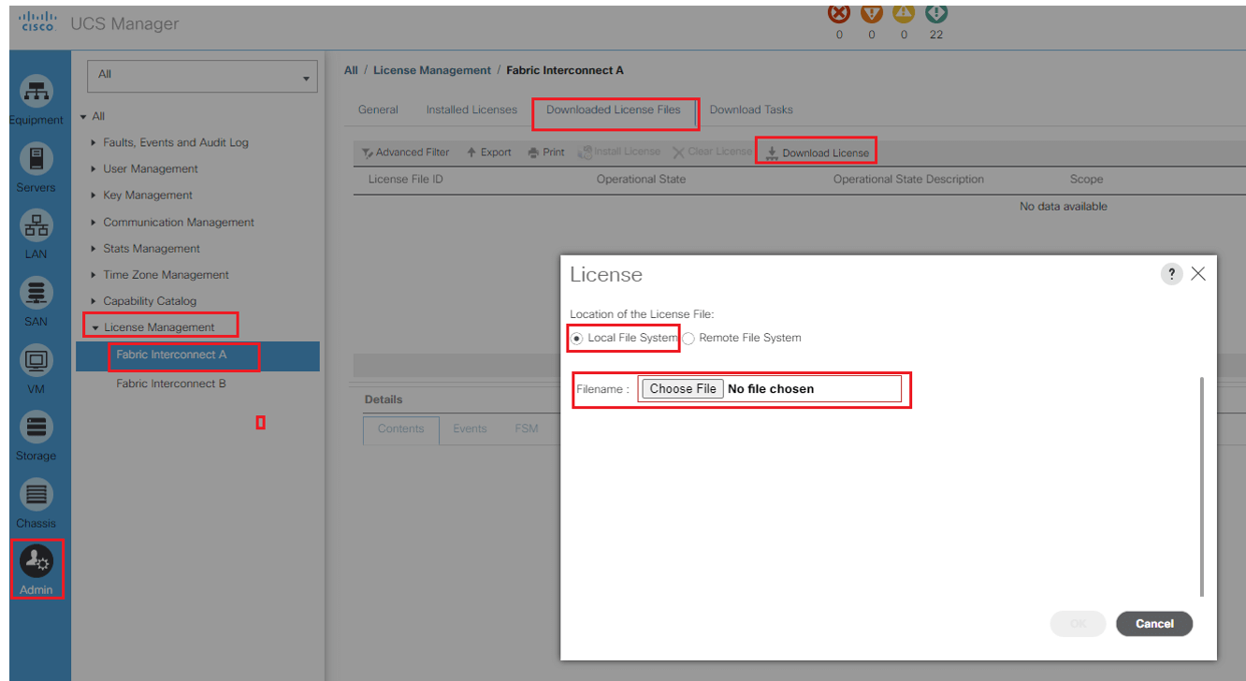Expand Faults, Events and Audit Log

click(x=94, y=143)
